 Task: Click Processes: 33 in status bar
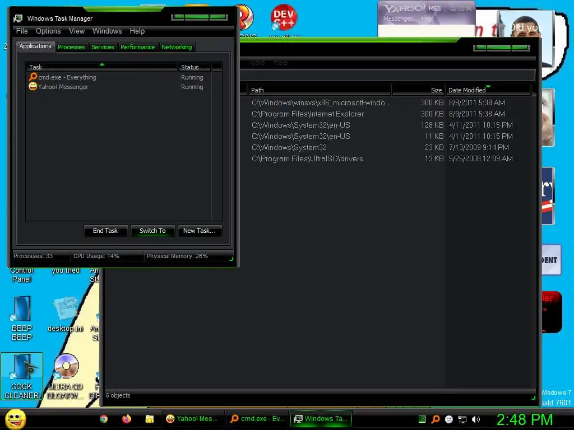click(x=33, y=256)
